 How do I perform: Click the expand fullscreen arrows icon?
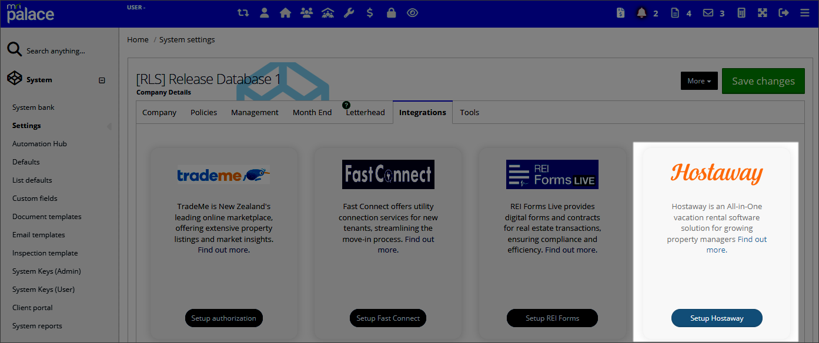(763, 12)
